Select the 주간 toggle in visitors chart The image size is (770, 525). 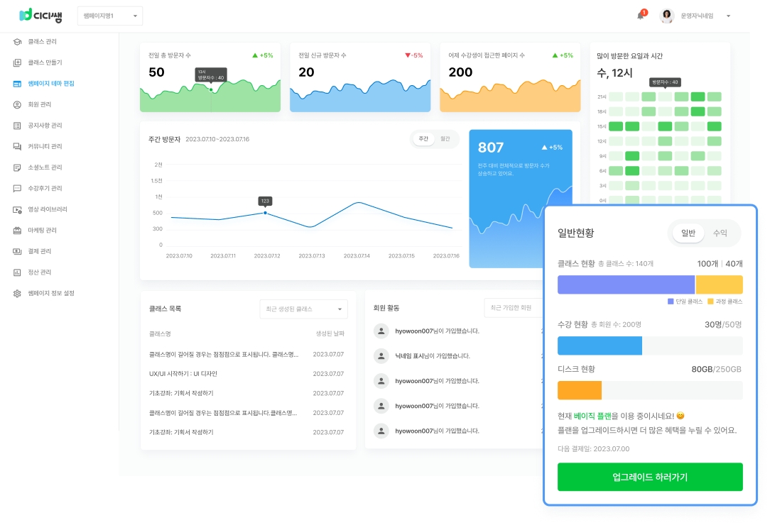(423, 139)
